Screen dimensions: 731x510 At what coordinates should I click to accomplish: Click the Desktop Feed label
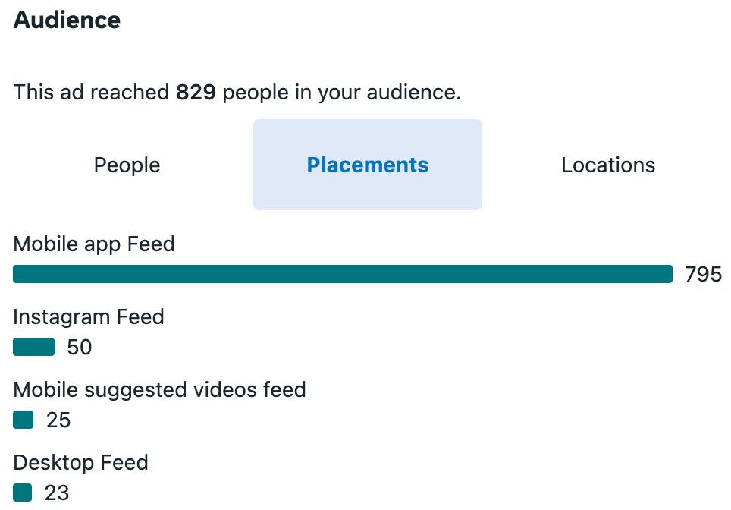tap(80, 462)
